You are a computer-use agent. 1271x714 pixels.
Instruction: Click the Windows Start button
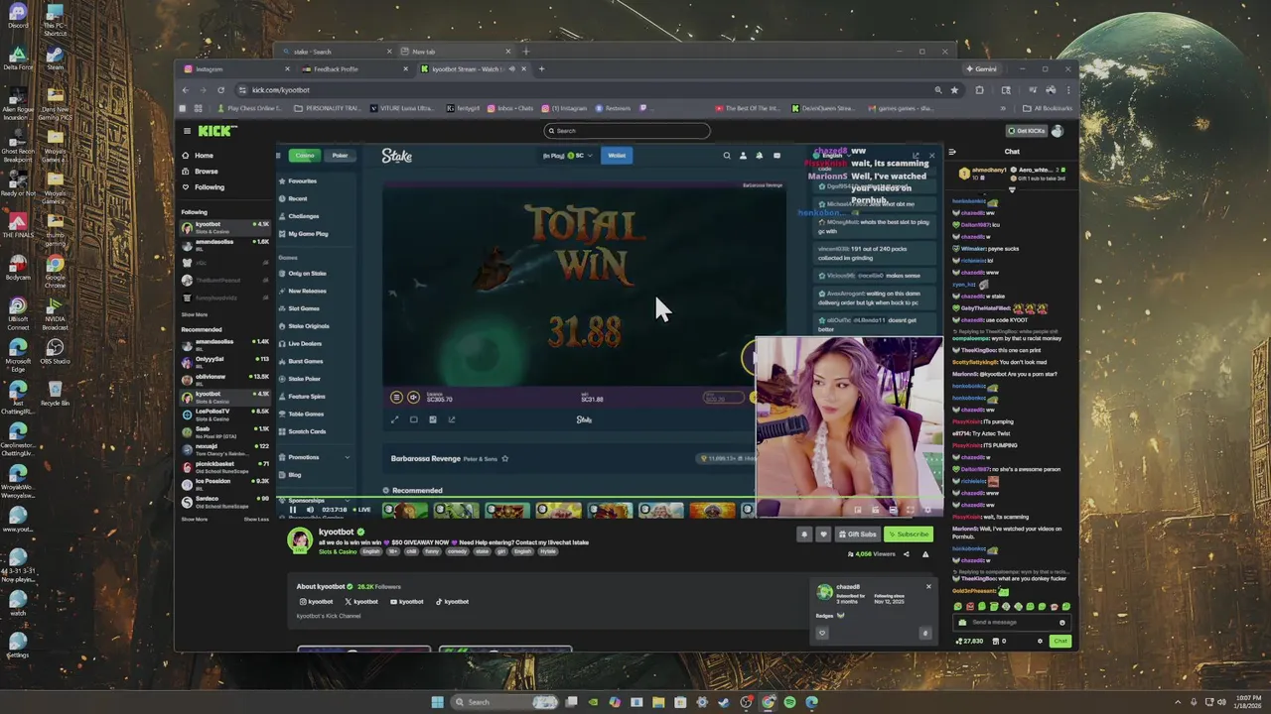point(437,702)
